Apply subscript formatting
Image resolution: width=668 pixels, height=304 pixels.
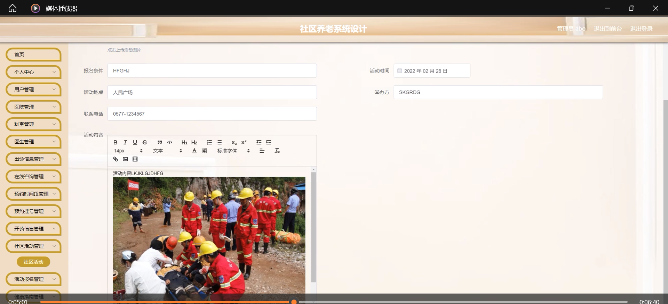click(234, 142)
